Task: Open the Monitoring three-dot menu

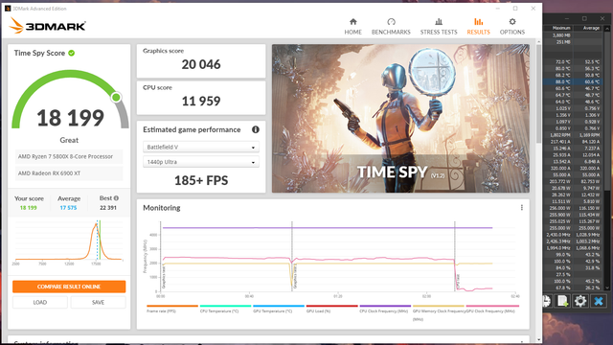Action: pos(521,208)
